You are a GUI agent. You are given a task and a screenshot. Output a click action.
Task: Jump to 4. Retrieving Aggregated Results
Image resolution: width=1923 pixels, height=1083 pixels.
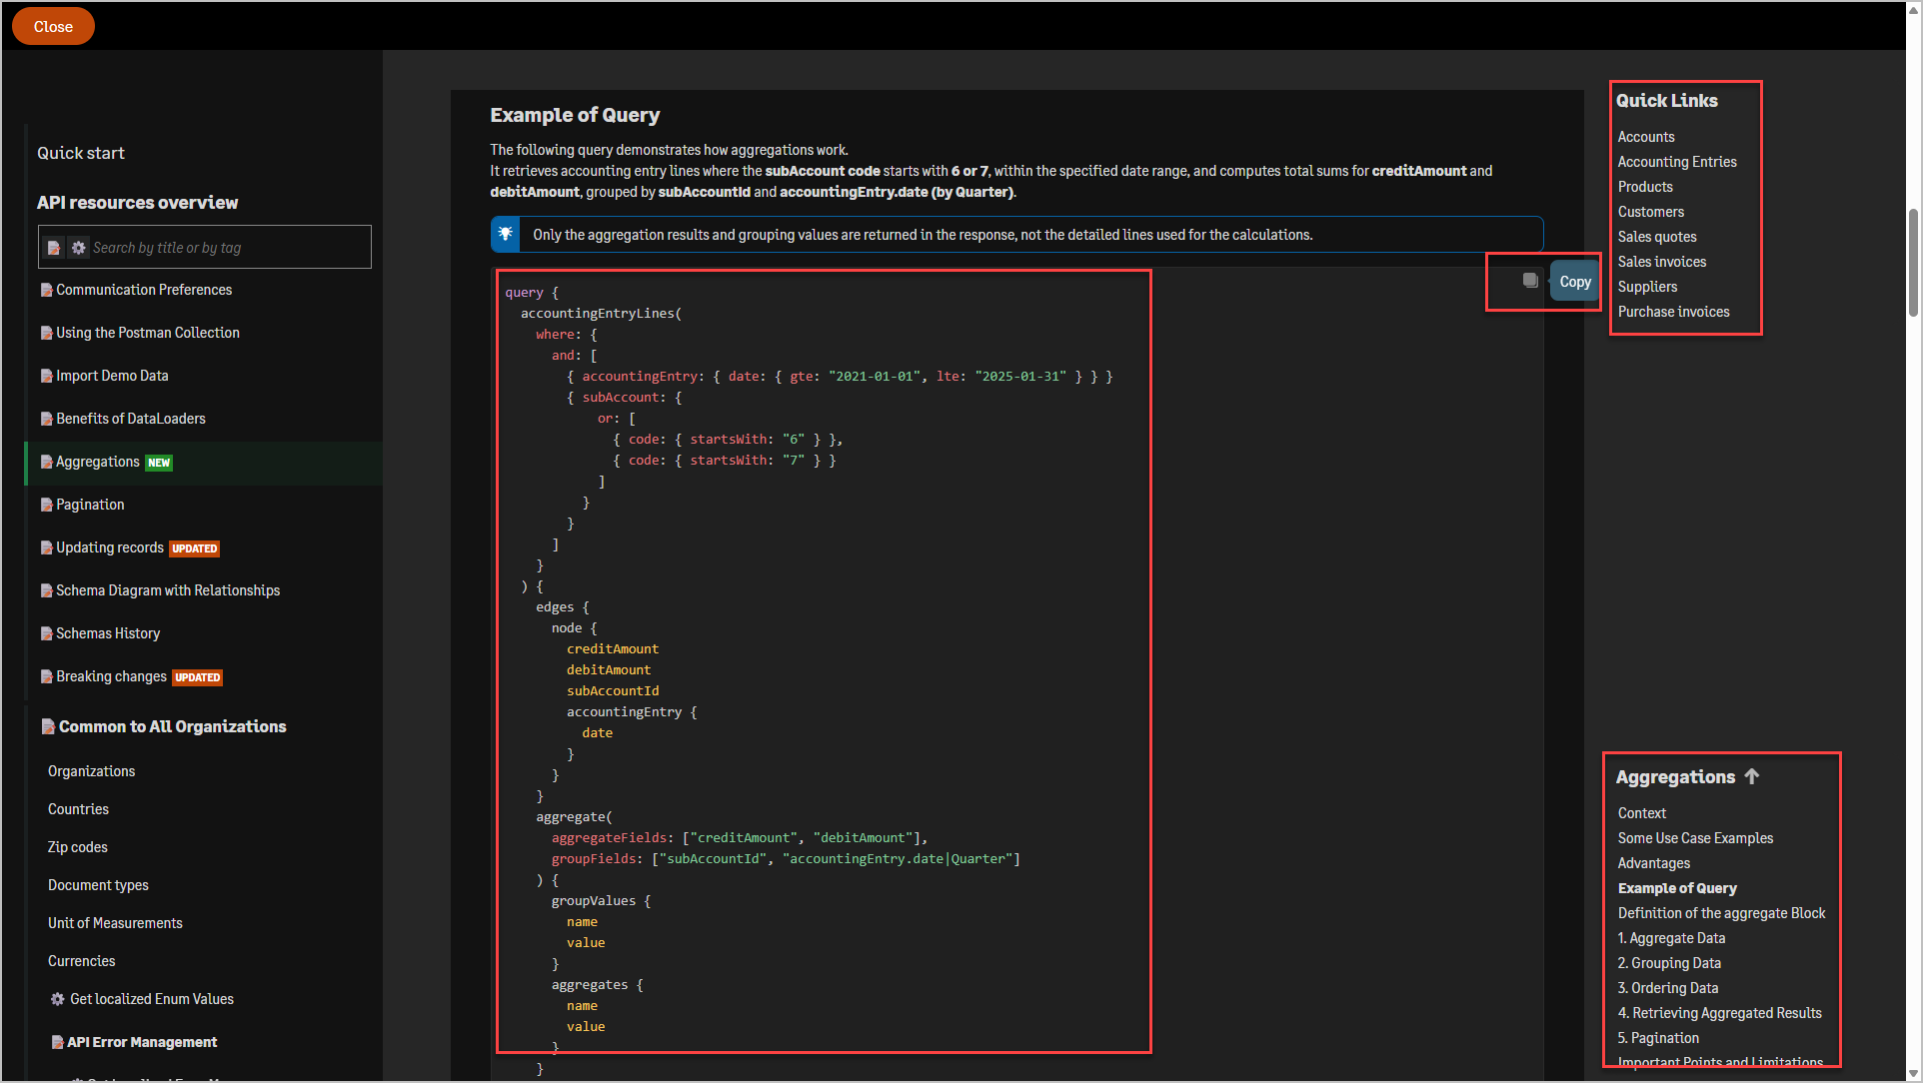[x=1719, y=1013]
